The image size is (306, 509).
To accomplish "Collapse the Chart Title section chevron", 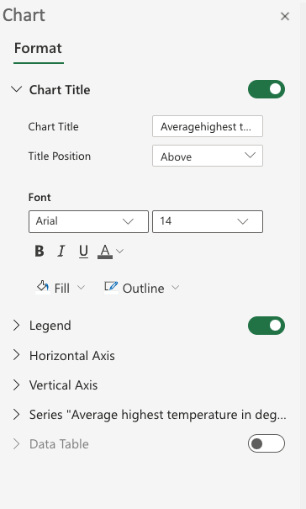I will click(x=16, y=89).
